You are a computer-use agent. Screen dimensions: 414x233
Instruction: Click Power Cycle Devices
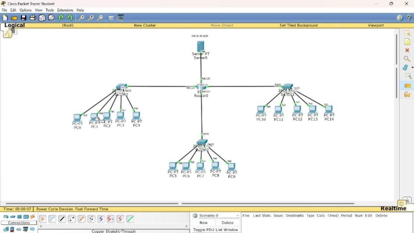[x=54, y=209]
